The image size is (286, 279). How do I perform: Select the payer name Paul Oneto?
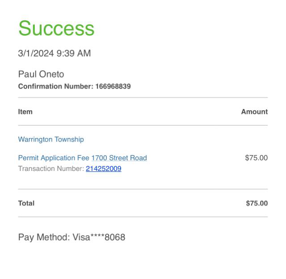(x=41, y=74)
